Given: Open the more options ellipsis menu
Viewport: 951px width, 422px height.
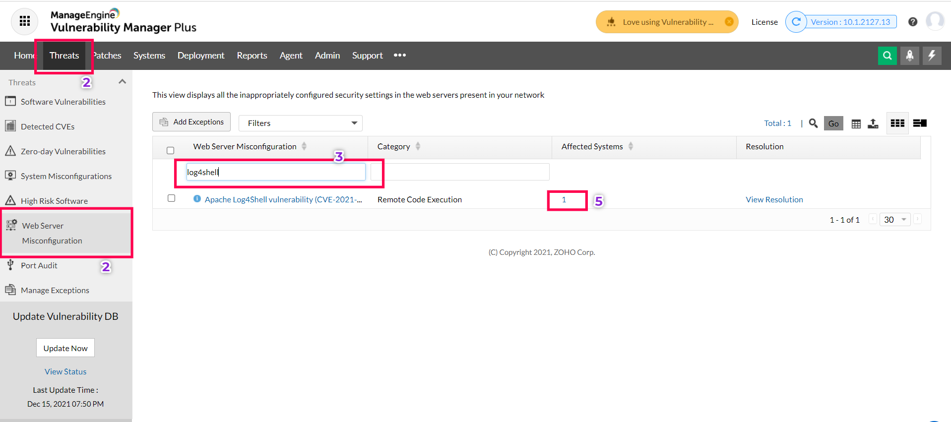Looking at the screenshot, I should [x=400, y=55].
